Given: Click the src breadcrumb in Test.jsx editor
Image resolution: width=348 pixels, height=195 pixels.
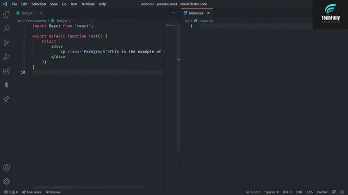Looking at the screenshot, I should tap(20, 21).
